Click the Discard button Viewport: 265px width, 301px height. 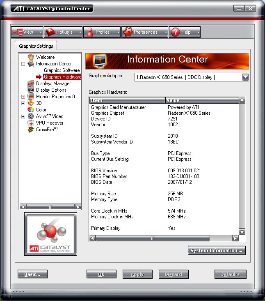(174, 274)
